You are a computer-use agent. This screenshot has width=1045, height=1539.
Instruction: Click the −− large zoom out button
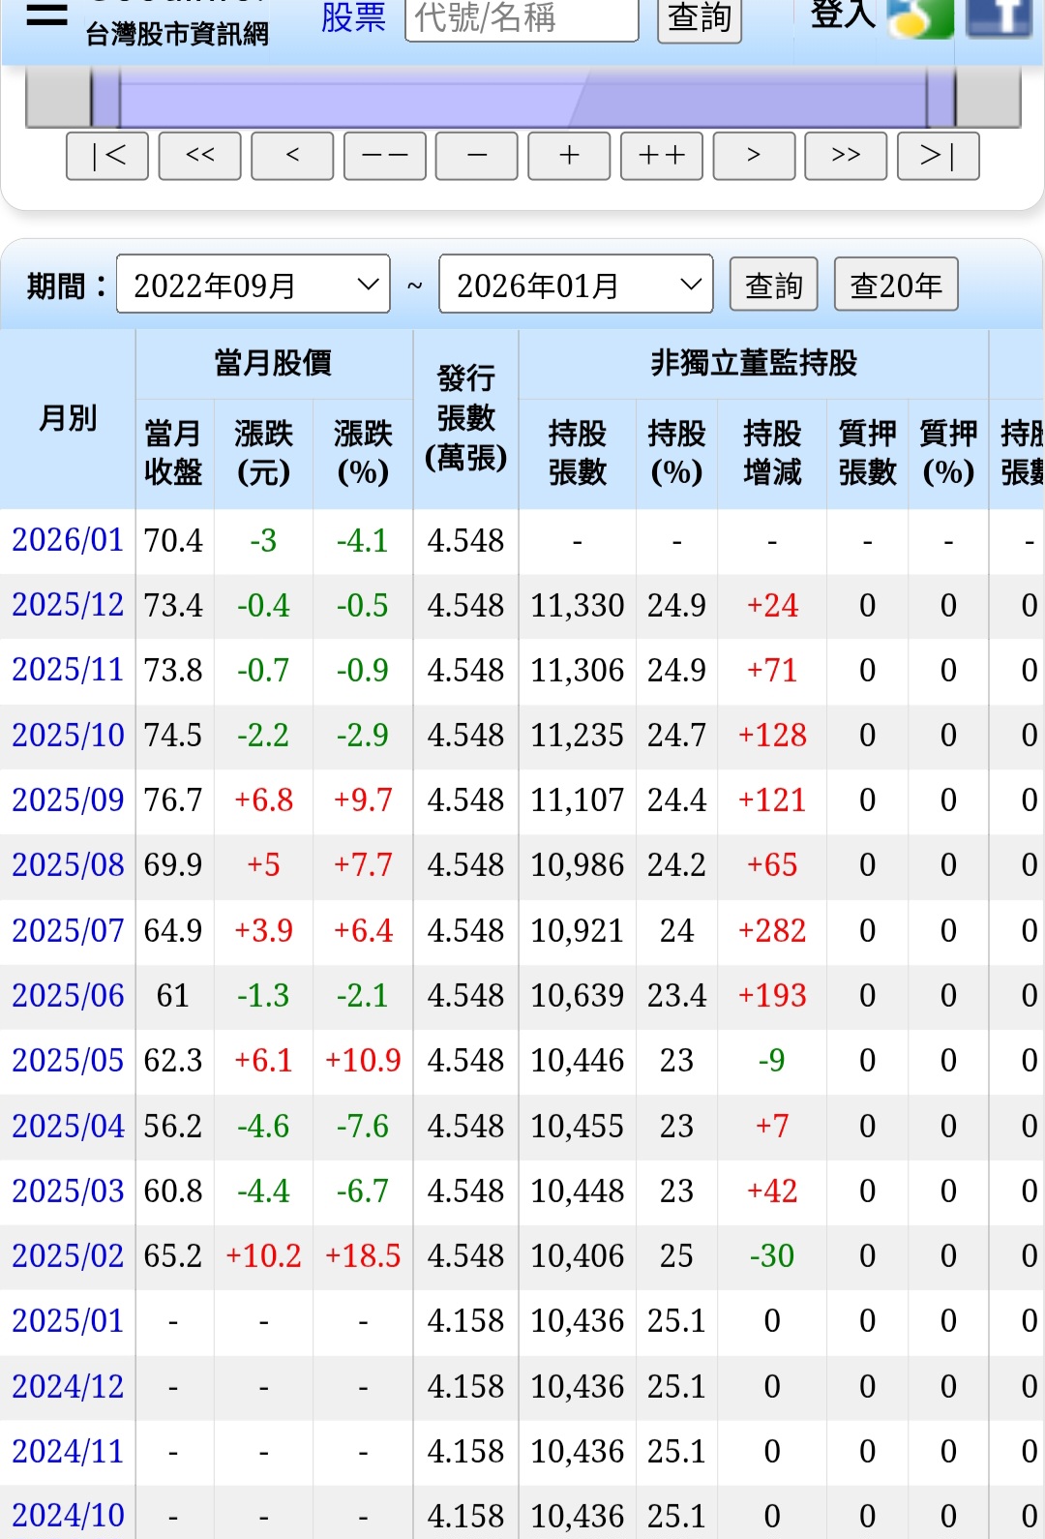click(384, 156)
